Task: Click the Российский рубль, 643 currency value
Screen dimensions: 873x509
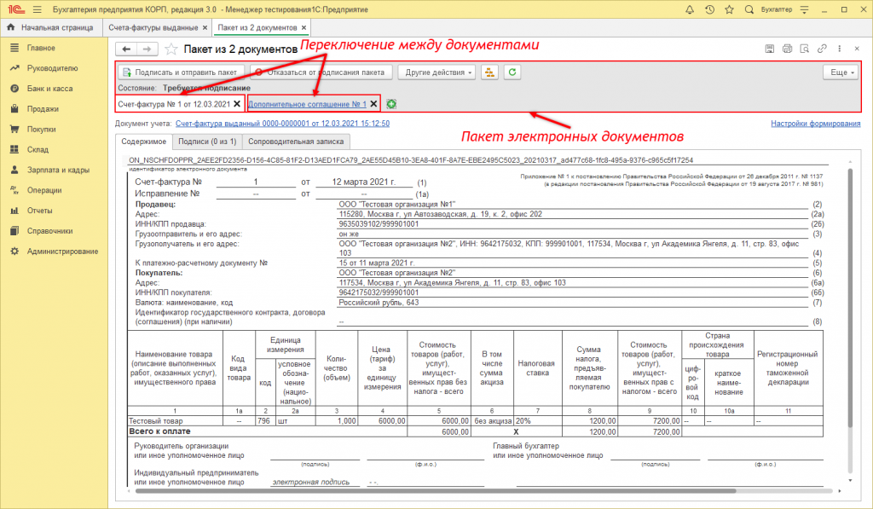Action: 379,303
